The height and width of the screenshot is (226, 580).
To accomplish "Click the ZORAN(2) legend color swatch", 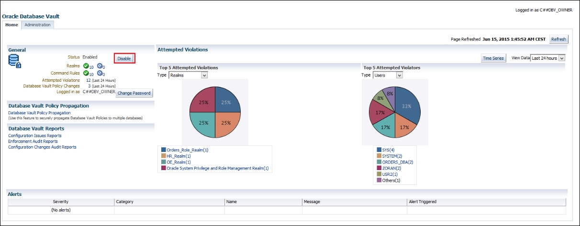I will (379, 168).
